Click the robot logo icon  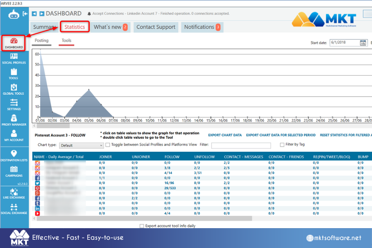(14, 14)
